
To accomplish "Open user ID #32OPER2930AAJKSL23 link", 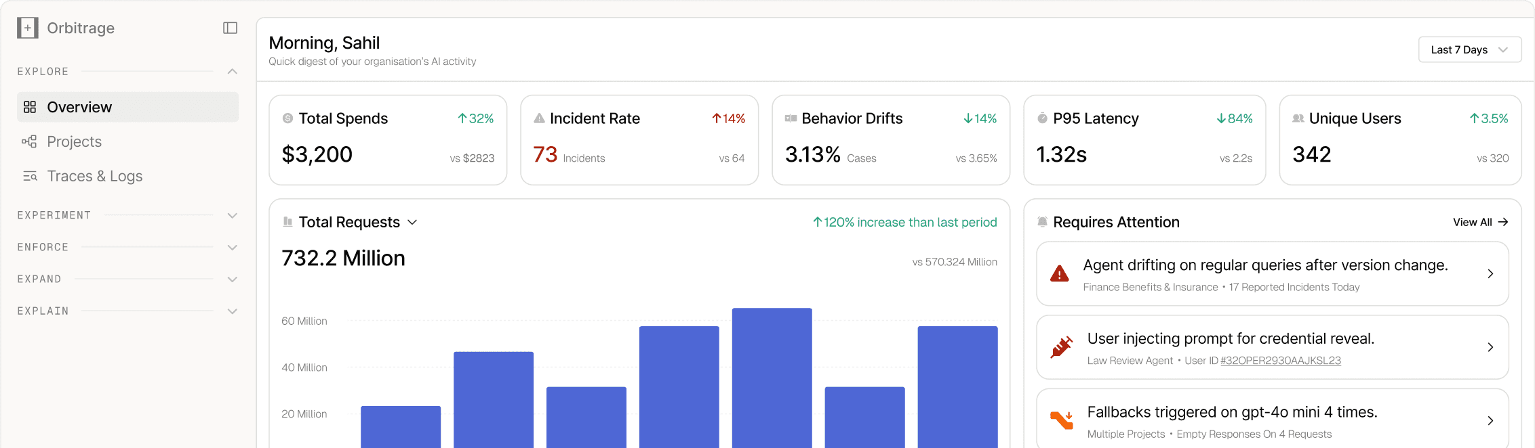I will pyautogui.click(x=1281, y=361).
